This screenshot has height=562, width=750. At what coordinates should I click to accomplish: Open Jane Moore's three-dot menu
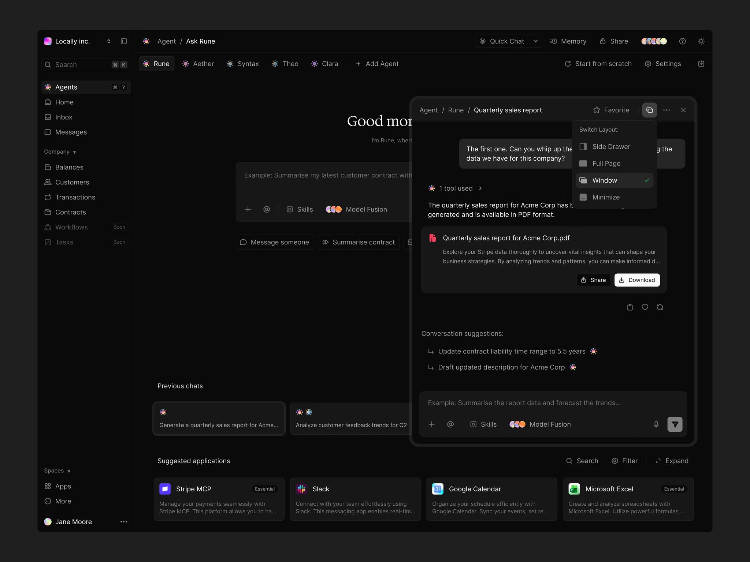[124, 522]
